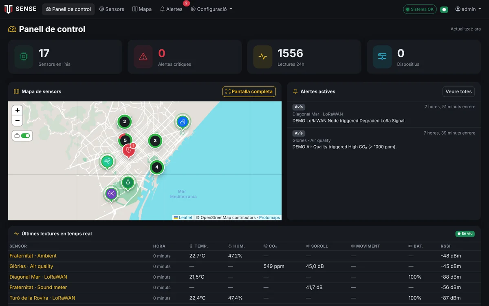Toggle the green switch beside Sistema OK
The height and width of the screenshot is (306, 489).
444,9
